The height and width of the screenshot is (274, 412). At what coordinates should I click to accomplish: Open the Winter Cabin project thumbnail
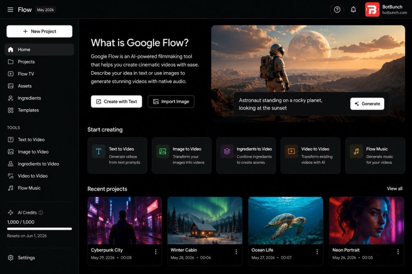point(205,221)
